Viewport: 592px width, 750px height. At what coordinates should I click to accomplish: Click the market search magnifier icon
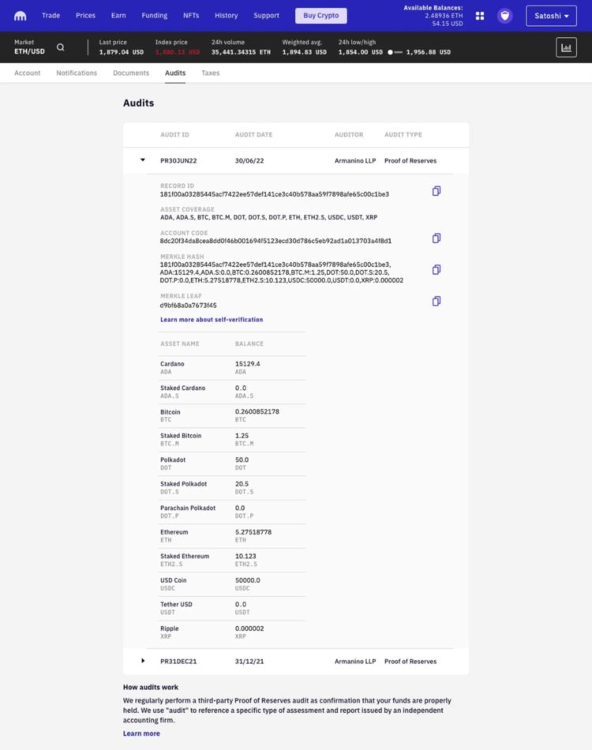coord(61,47)
